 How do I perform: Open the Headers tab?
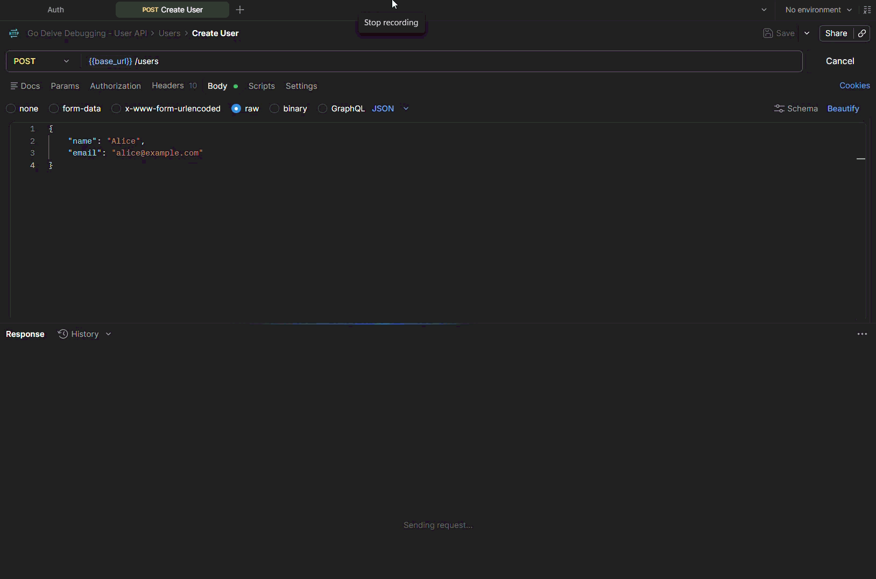(174, 86)
